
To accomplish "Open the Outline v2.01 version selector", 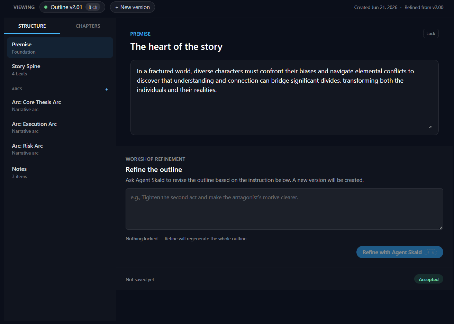I will coord(72,7).
